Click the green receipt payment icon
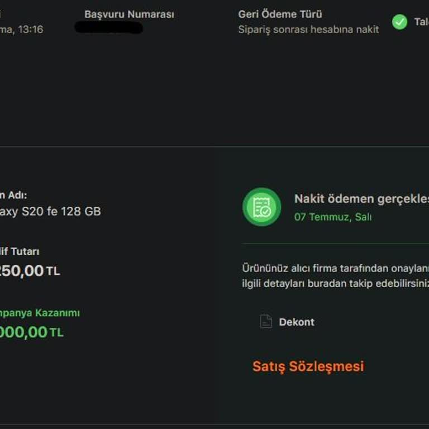The width and height of the screenshot is (429, 429). (x=262, y=207)
